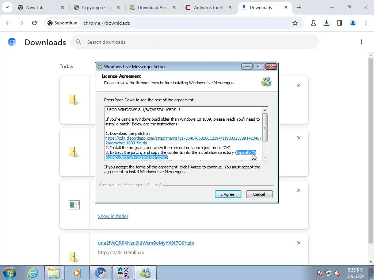374x280 pixels.
Task: Reload the downloads page
Action: coord(34,23)
